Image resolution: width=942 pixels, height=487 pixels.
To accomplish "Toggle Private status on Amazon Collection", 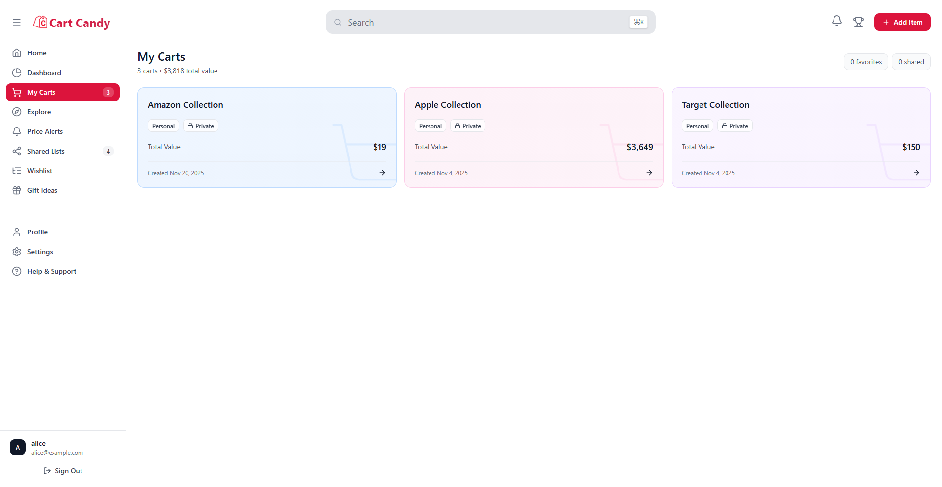I will 200,126.
